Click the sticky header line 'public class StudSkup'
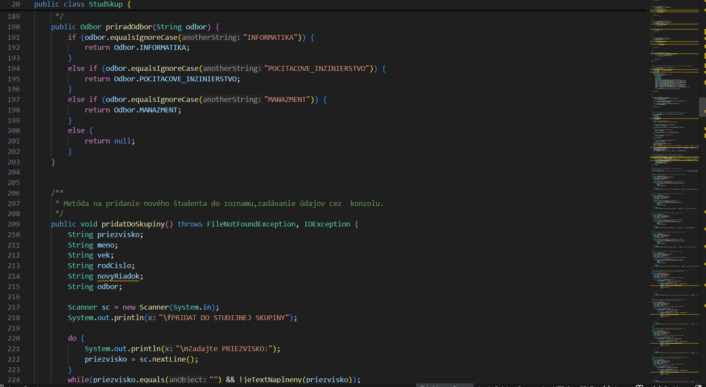The height and width of the screenshot is (387, 706). (x=82, y=4)
